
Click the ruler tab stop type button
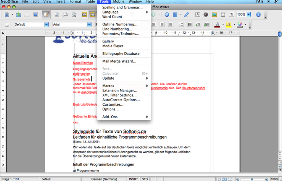coord(3,33)
